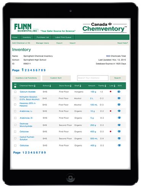Open the Purchase List tab
141x188 pixels.
43,37
